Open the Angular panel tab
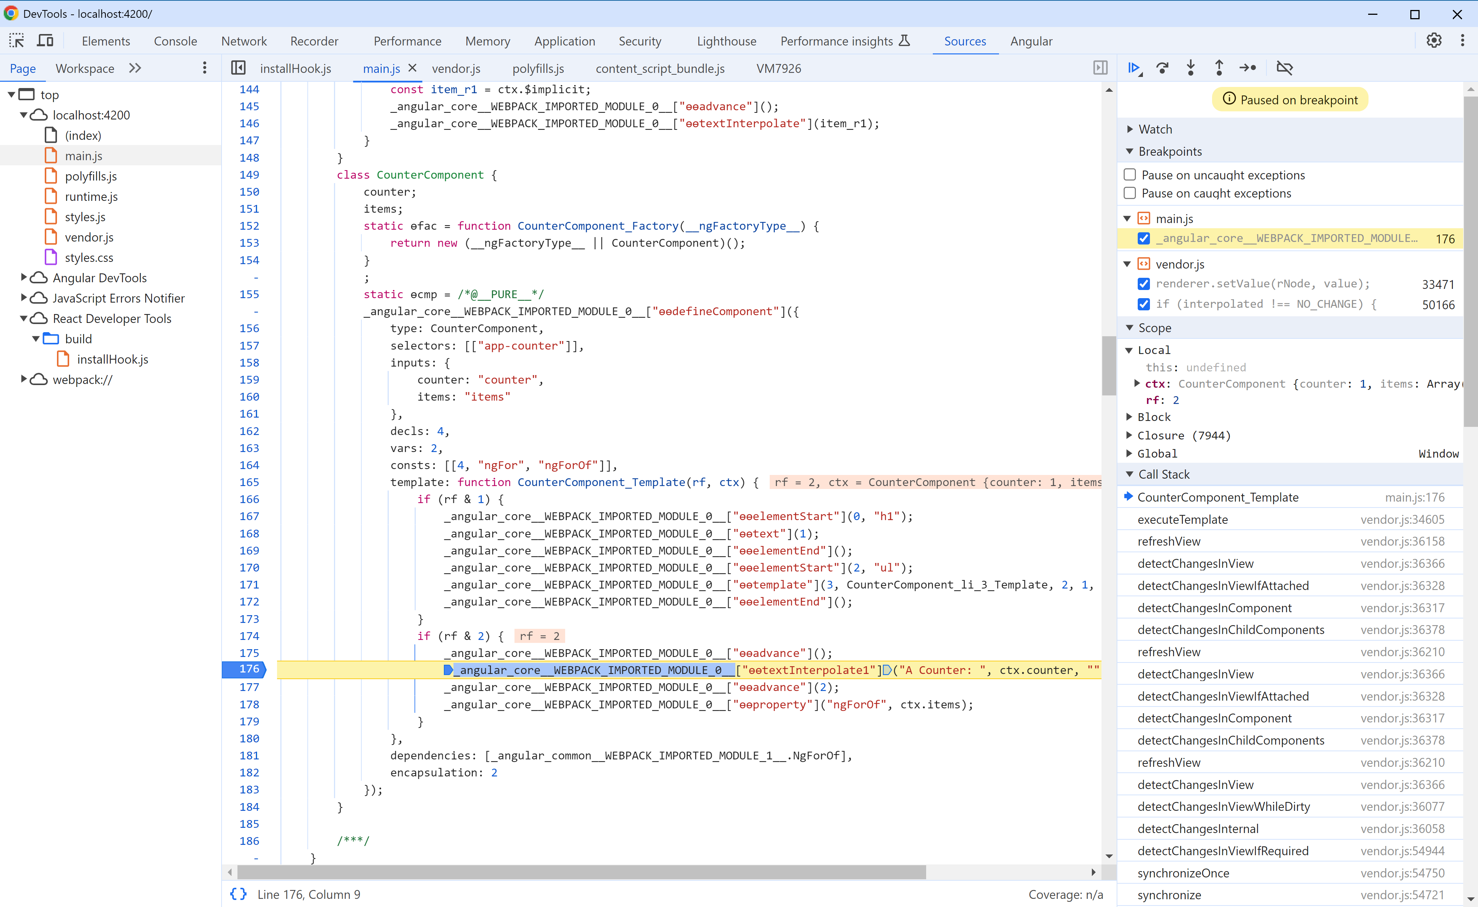 pyautogui.click(x=1031, y=41)
